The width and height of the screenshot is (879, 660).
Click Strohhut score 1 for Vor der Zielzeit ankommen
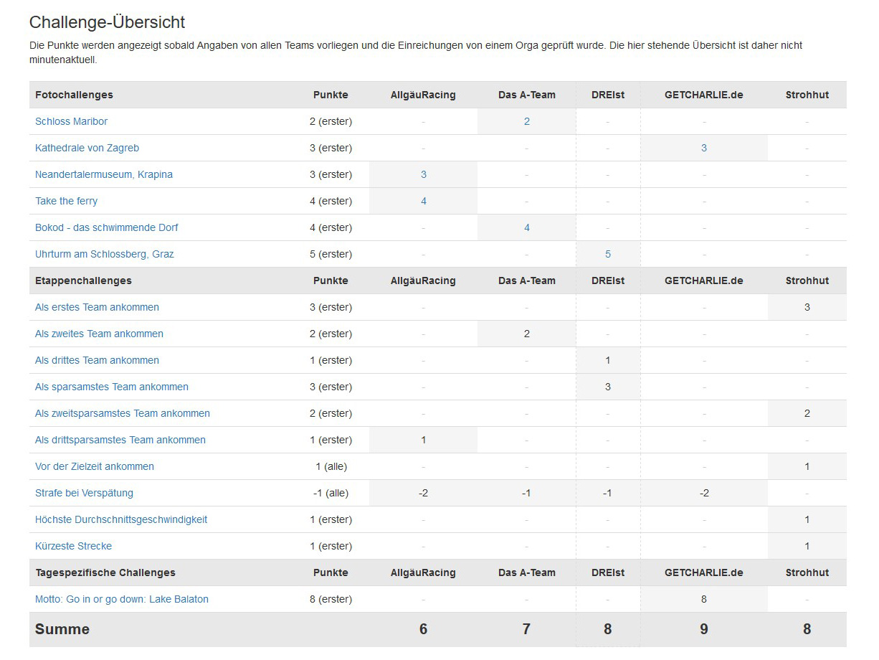click(807, 466)
